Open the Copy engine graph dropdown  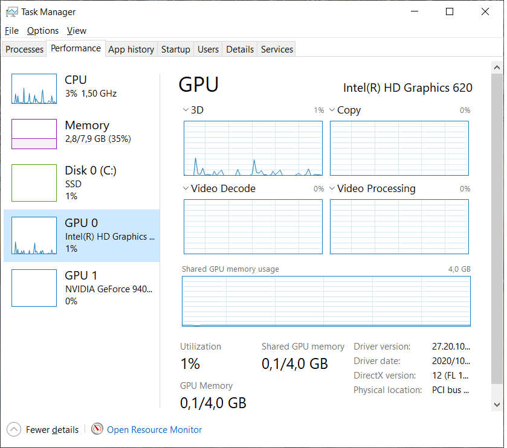(x=332, y=110)
